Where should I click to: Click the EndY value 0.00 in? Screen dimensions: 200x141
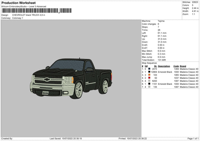(161, 48)
